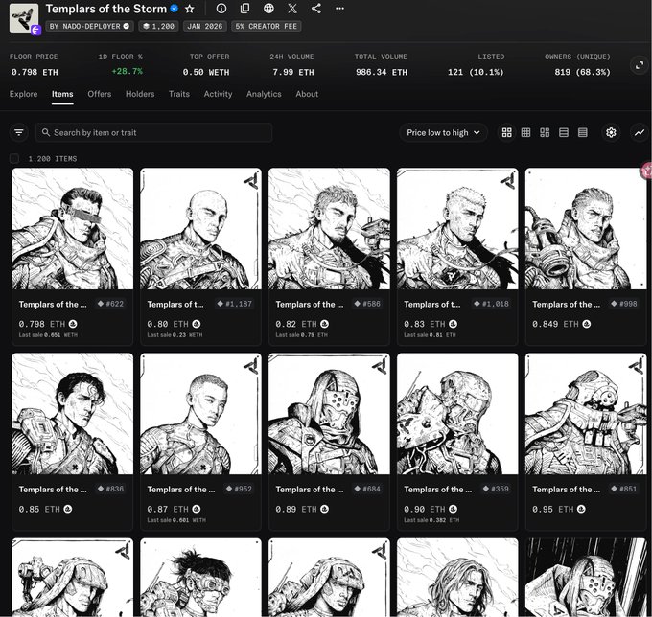
Task: Click the 0.50 WETH top offer value
Action: [206, 72]
